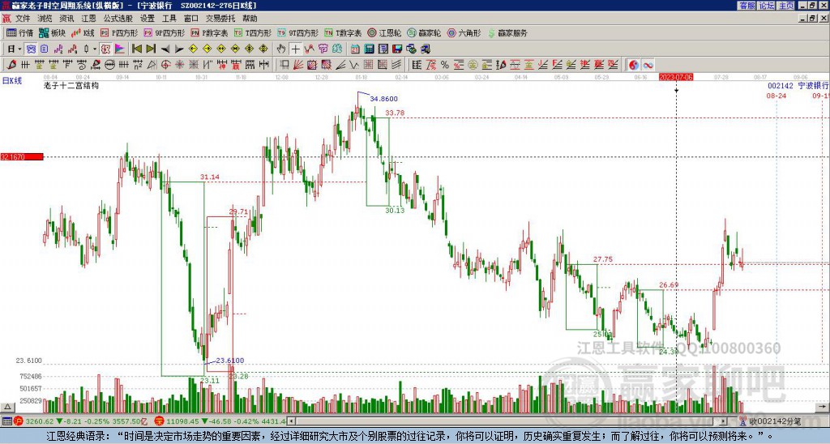Viewport: 830px width, 444px height.
Task: Click the color flag icon
Action: point(120,49)
